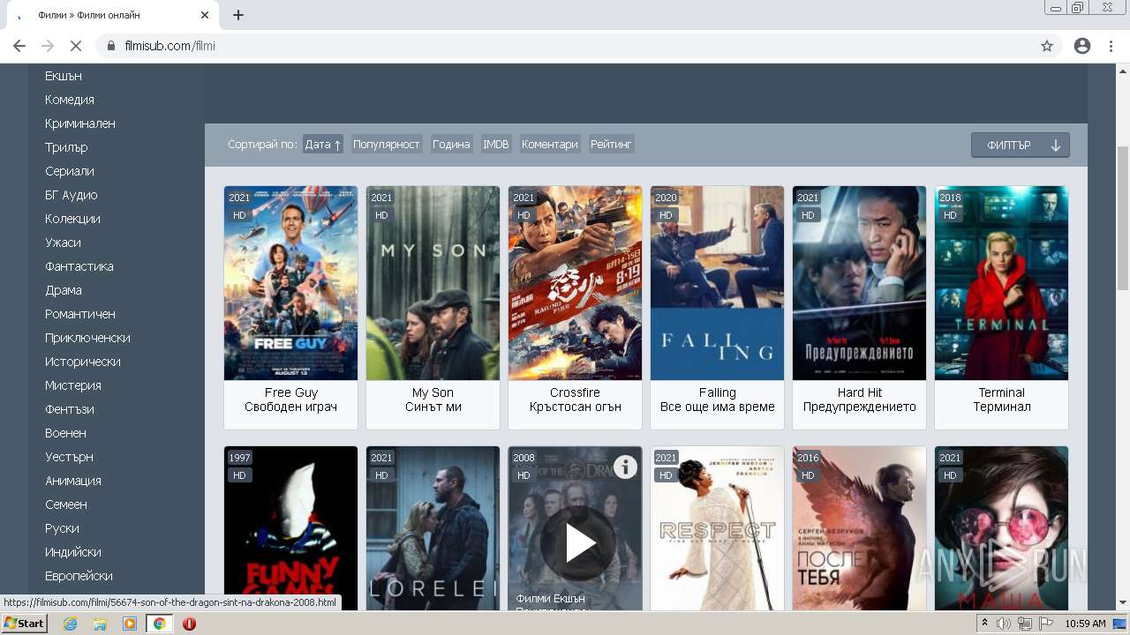Stop loading the page in Chrome
The image size is (1130, 635).
[75, 46]
